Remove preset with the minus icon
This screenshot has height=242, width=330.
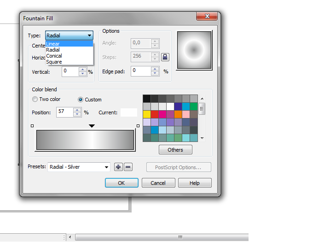[128, 167]
